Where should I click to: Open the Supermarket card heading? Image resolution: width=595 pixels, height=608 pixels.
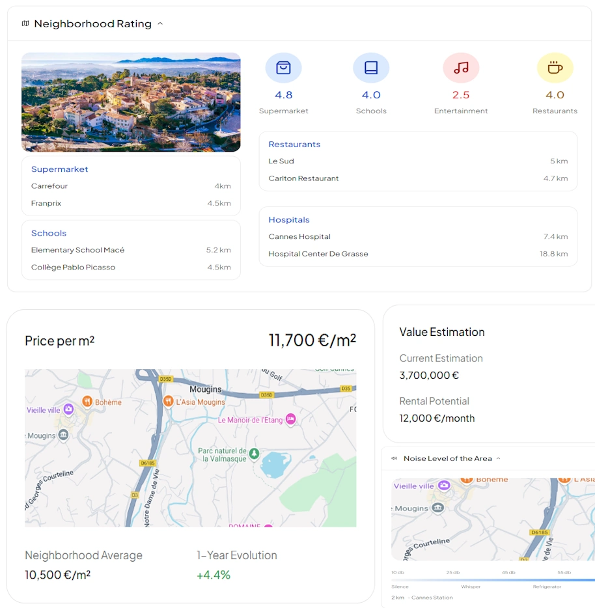(59, 169)
